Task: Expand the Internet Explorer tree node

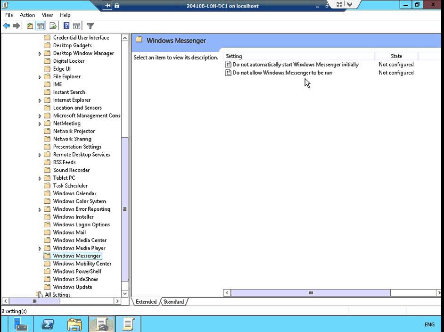Action: pyautogui.click(x=40, y=100)
